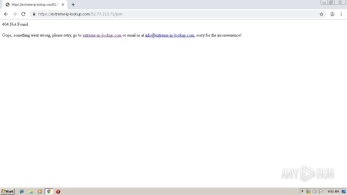This screenshot has width=347, height=195.
Task: Open the red Opera icon in taskbar
Action: 58,191
